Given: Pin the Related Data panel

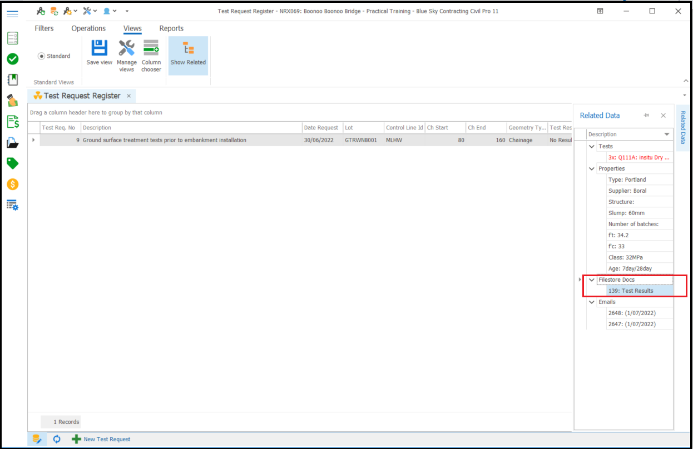Looking at the screenshot, I should (646, 116).
